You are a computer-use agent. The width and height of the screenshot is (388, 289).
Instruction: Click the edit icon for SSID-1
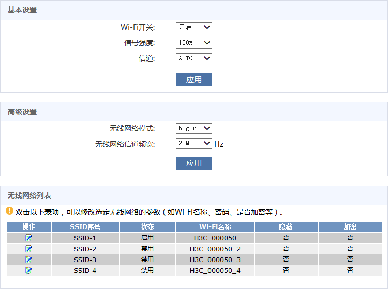[x=28, y=238]
